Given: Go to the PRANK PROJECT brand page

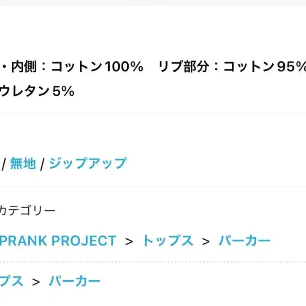Looking at the screenshot, I should [x=58, y=241].
